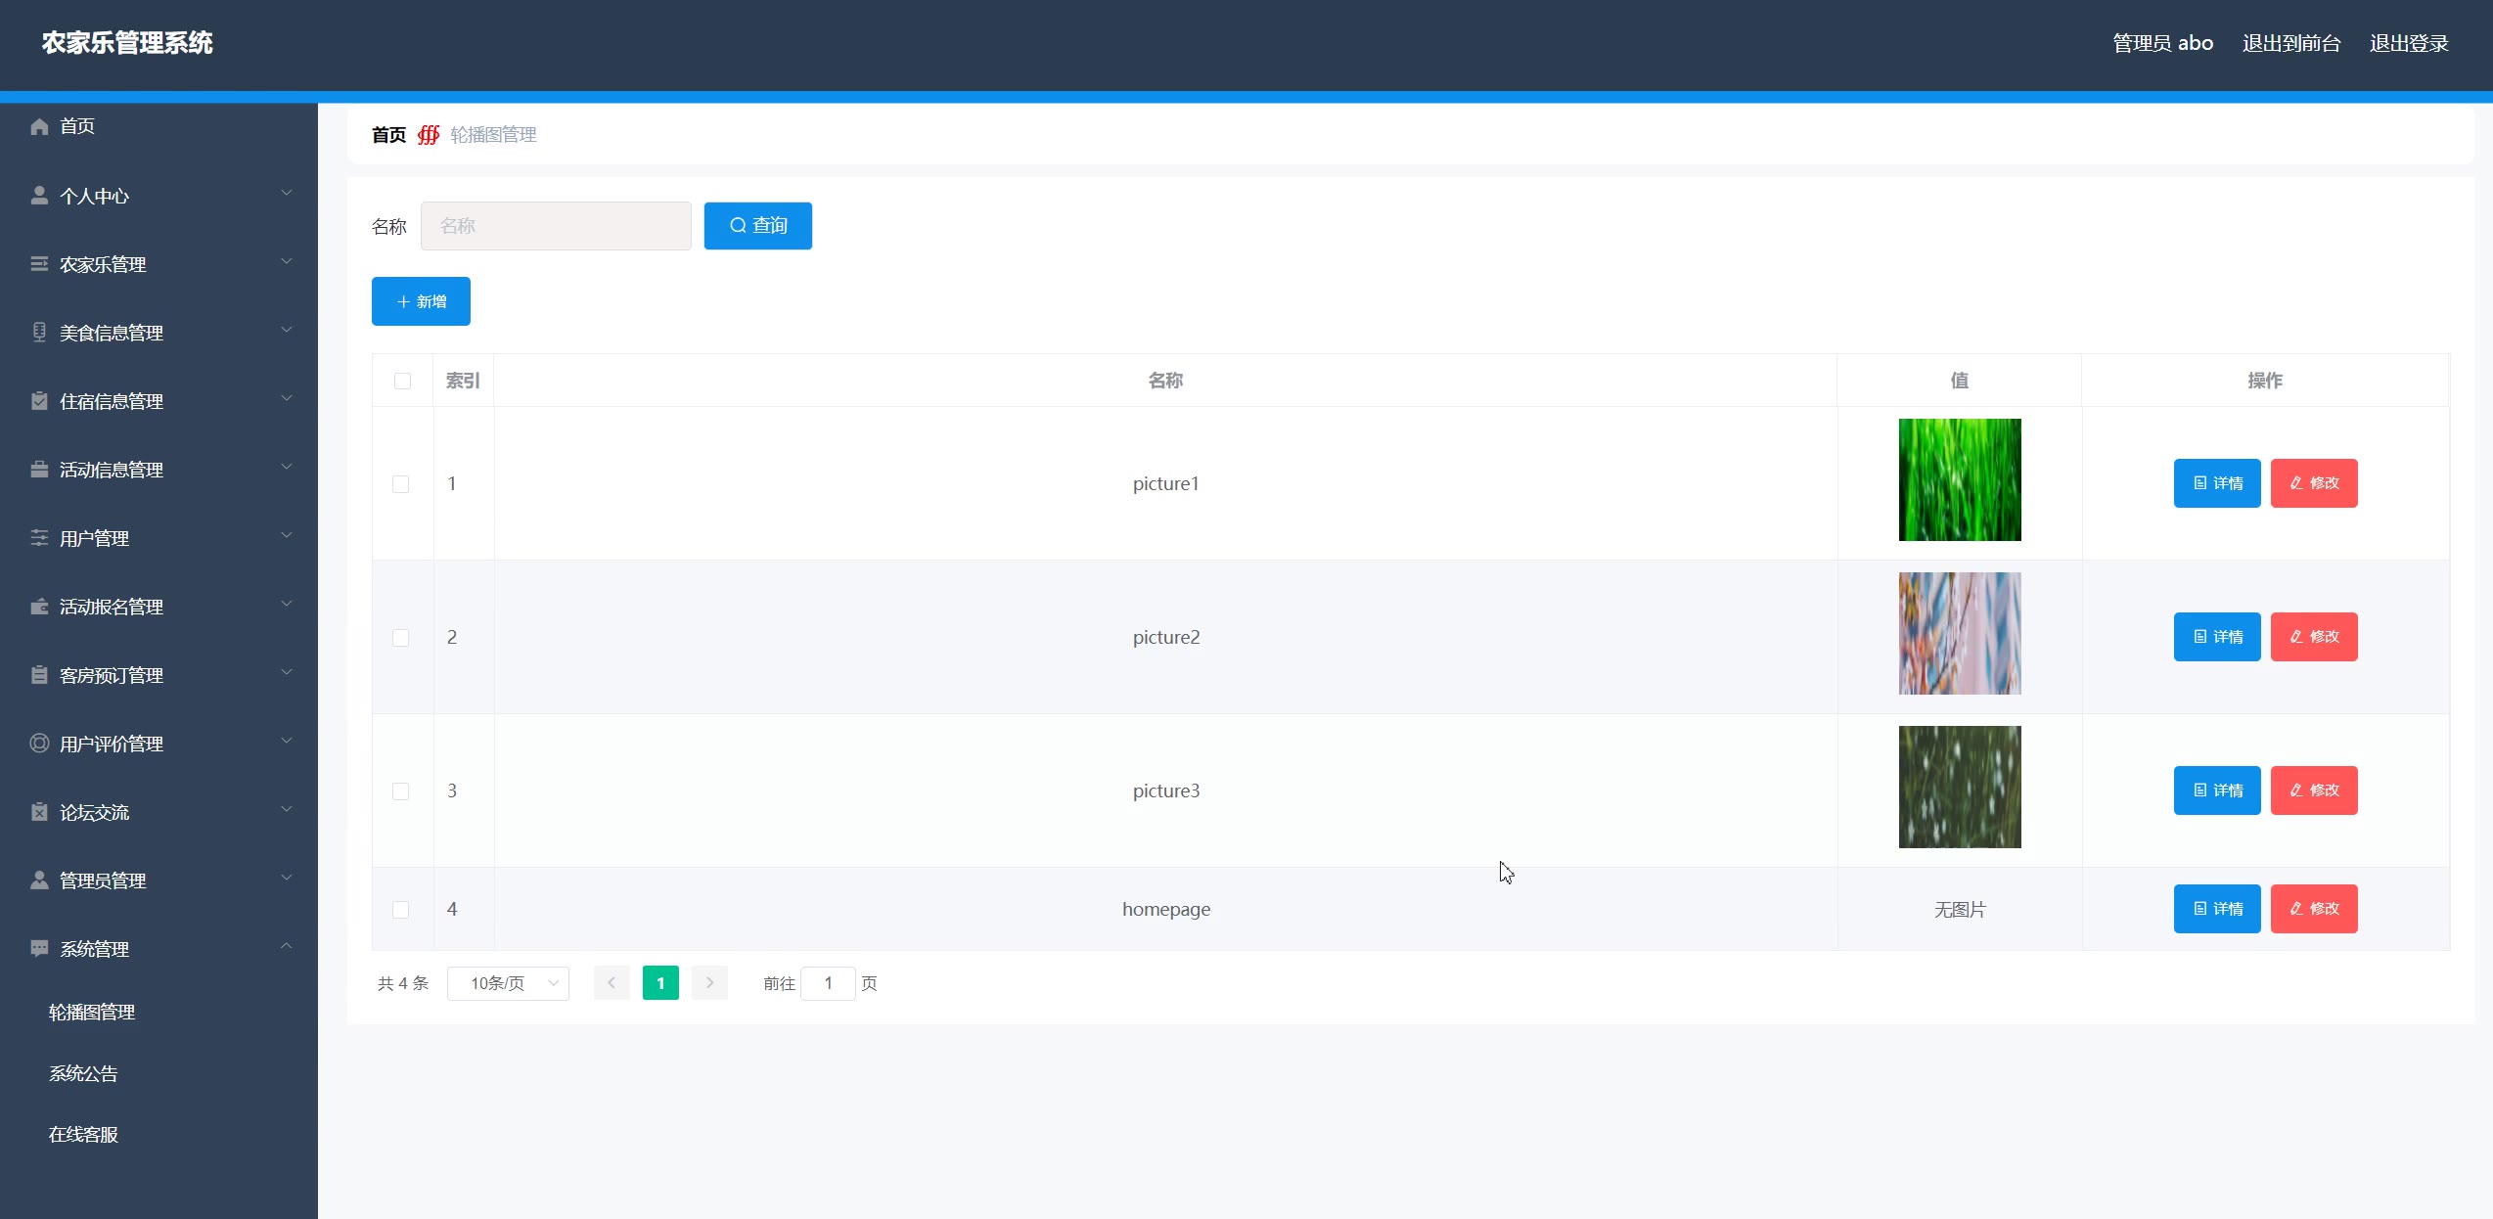Click the sliders icon beside 用户管理

(x=39, y=537)
